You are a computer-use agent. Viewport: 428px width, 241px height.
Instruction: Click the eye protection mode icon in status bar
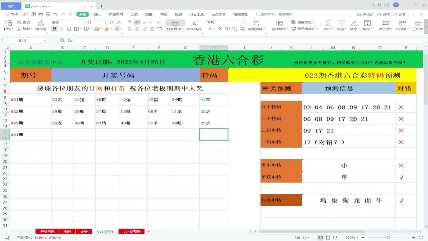(x=297, y=238)
